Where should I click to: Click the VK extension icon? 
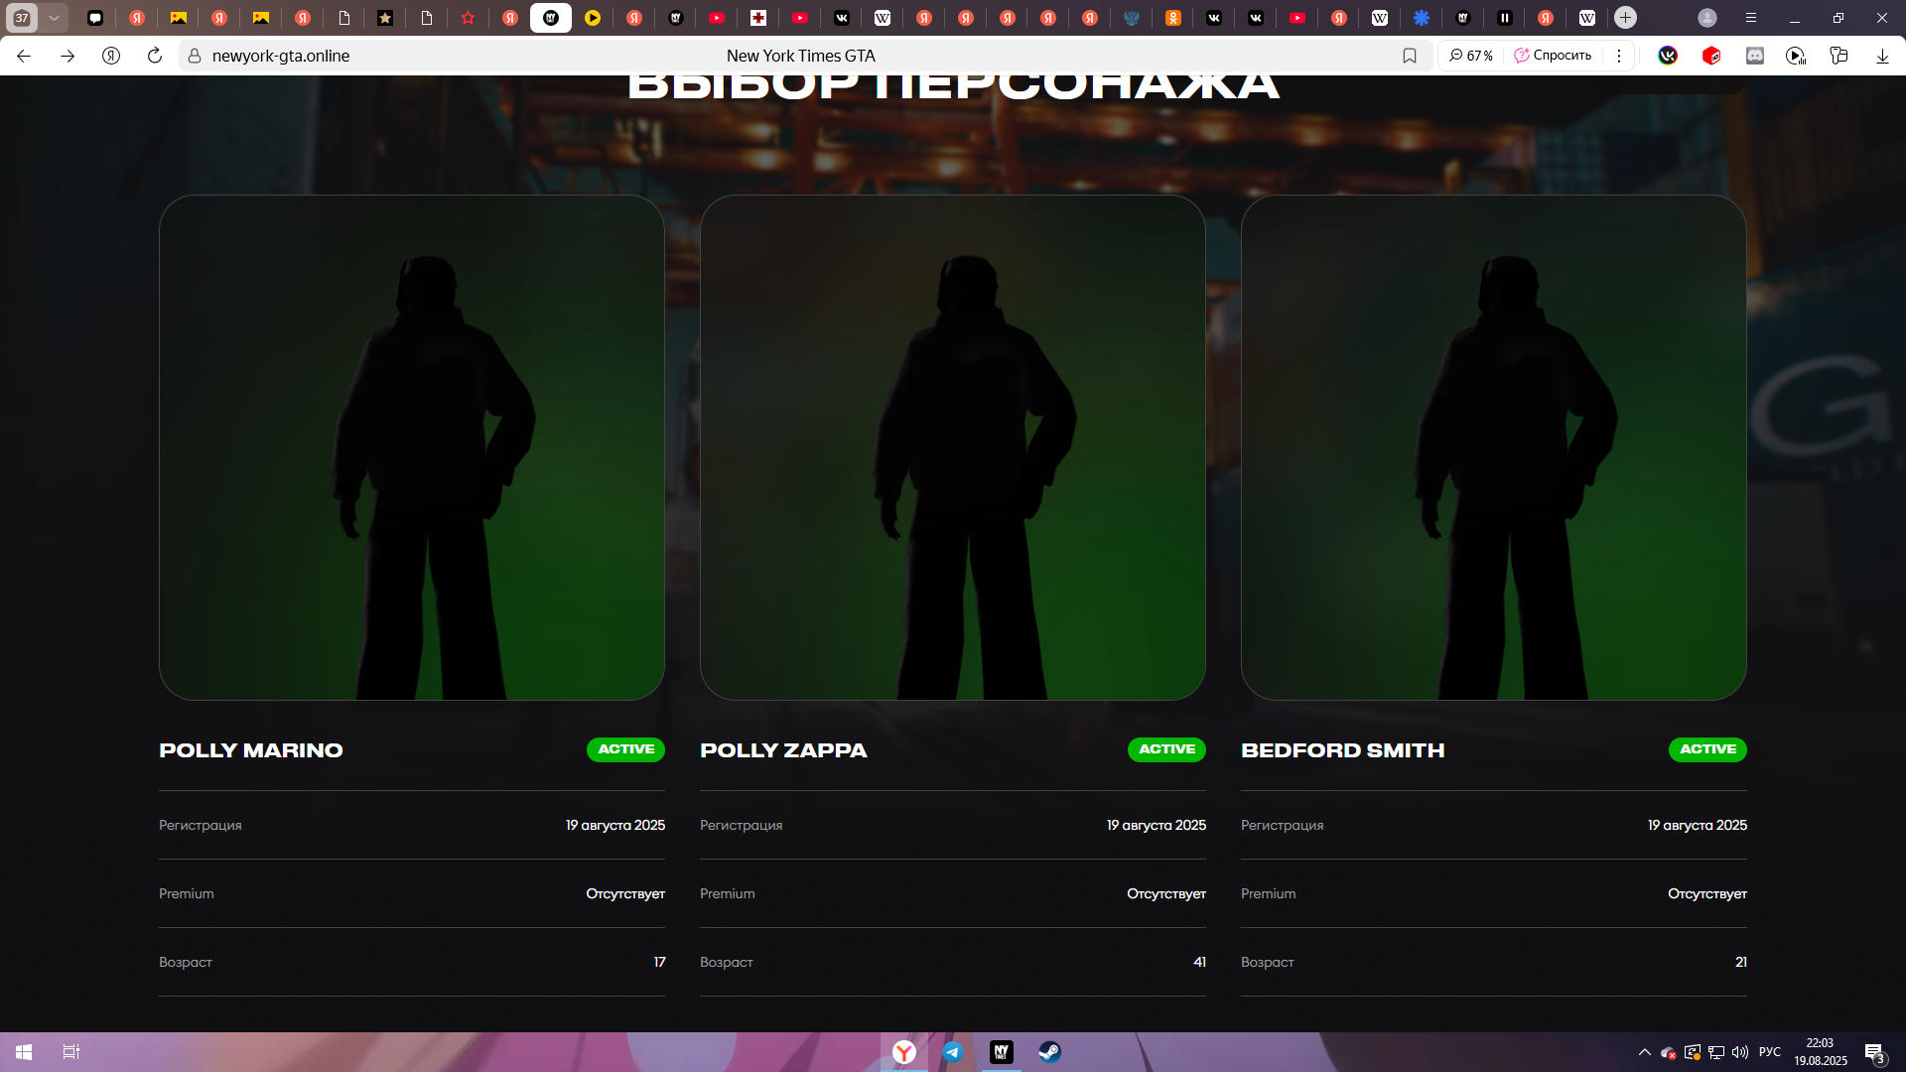[1668, 56]
